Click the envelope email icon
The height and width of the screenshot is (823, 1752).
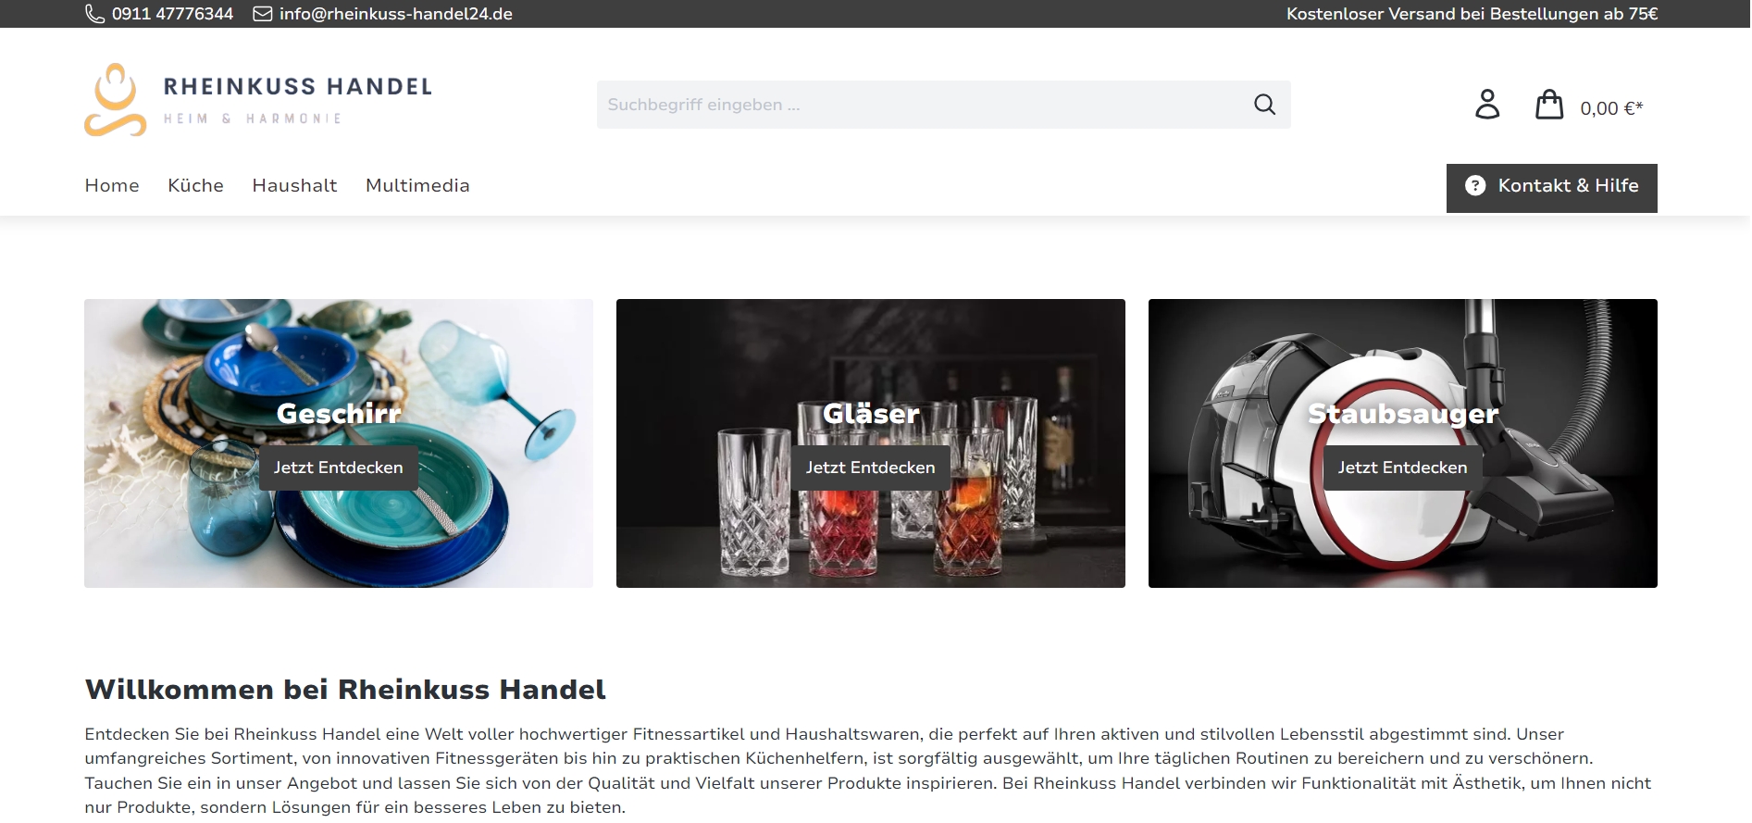[x=263, y=14]
